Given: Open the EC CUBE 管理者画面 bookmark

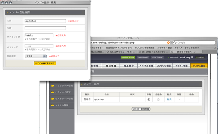Looking at the screenshot, I should (x=145, y=48).
